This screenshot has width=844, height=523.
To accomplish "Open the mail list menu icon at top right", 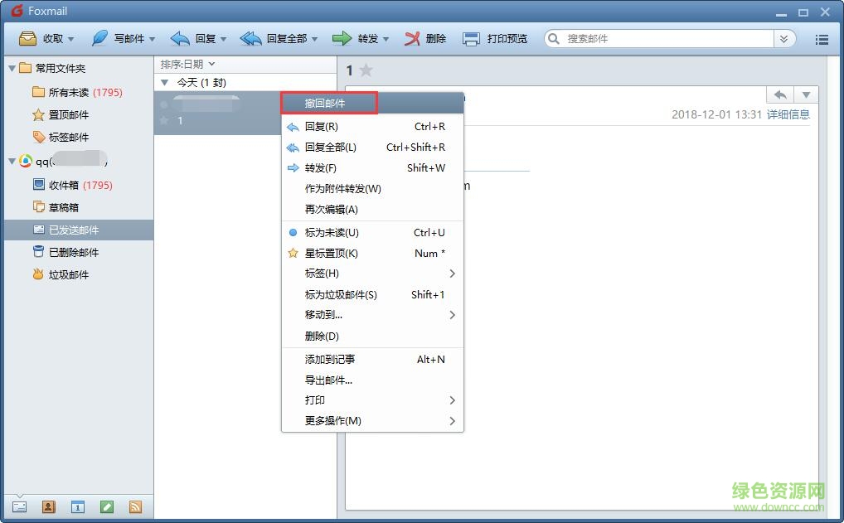I will (x=822, y=38).
